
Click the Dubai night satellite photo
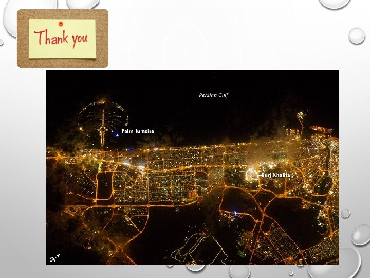pyautogui.click(x=193, y=167)
